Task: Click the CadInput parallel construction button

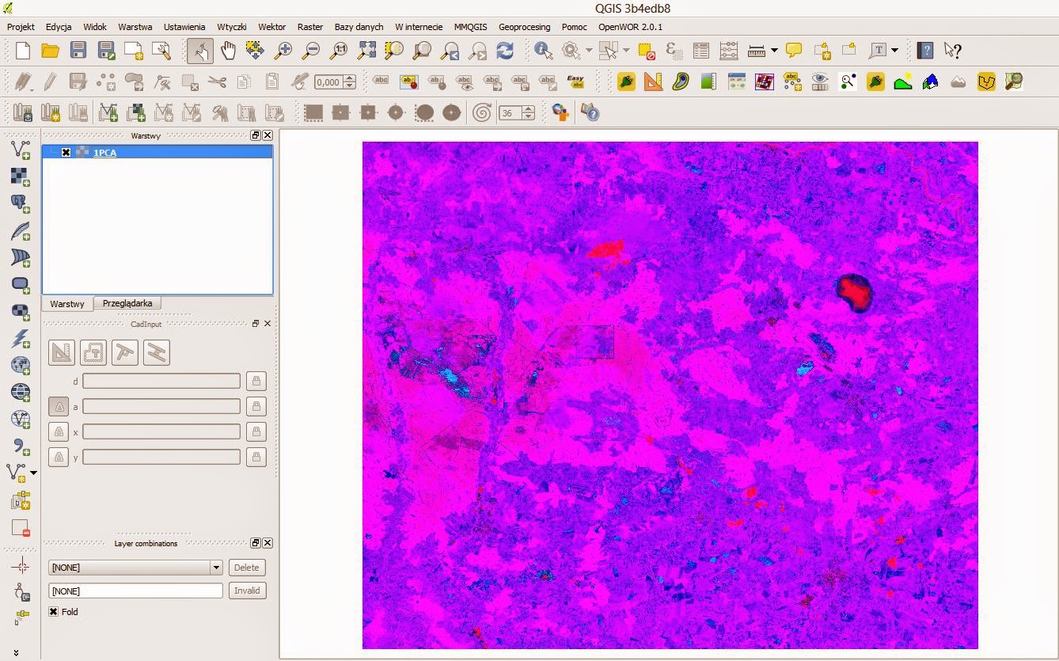Action: click(x=157, y=352)
